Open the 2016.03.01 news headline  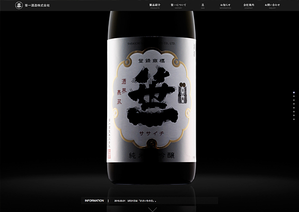(135, 201)
